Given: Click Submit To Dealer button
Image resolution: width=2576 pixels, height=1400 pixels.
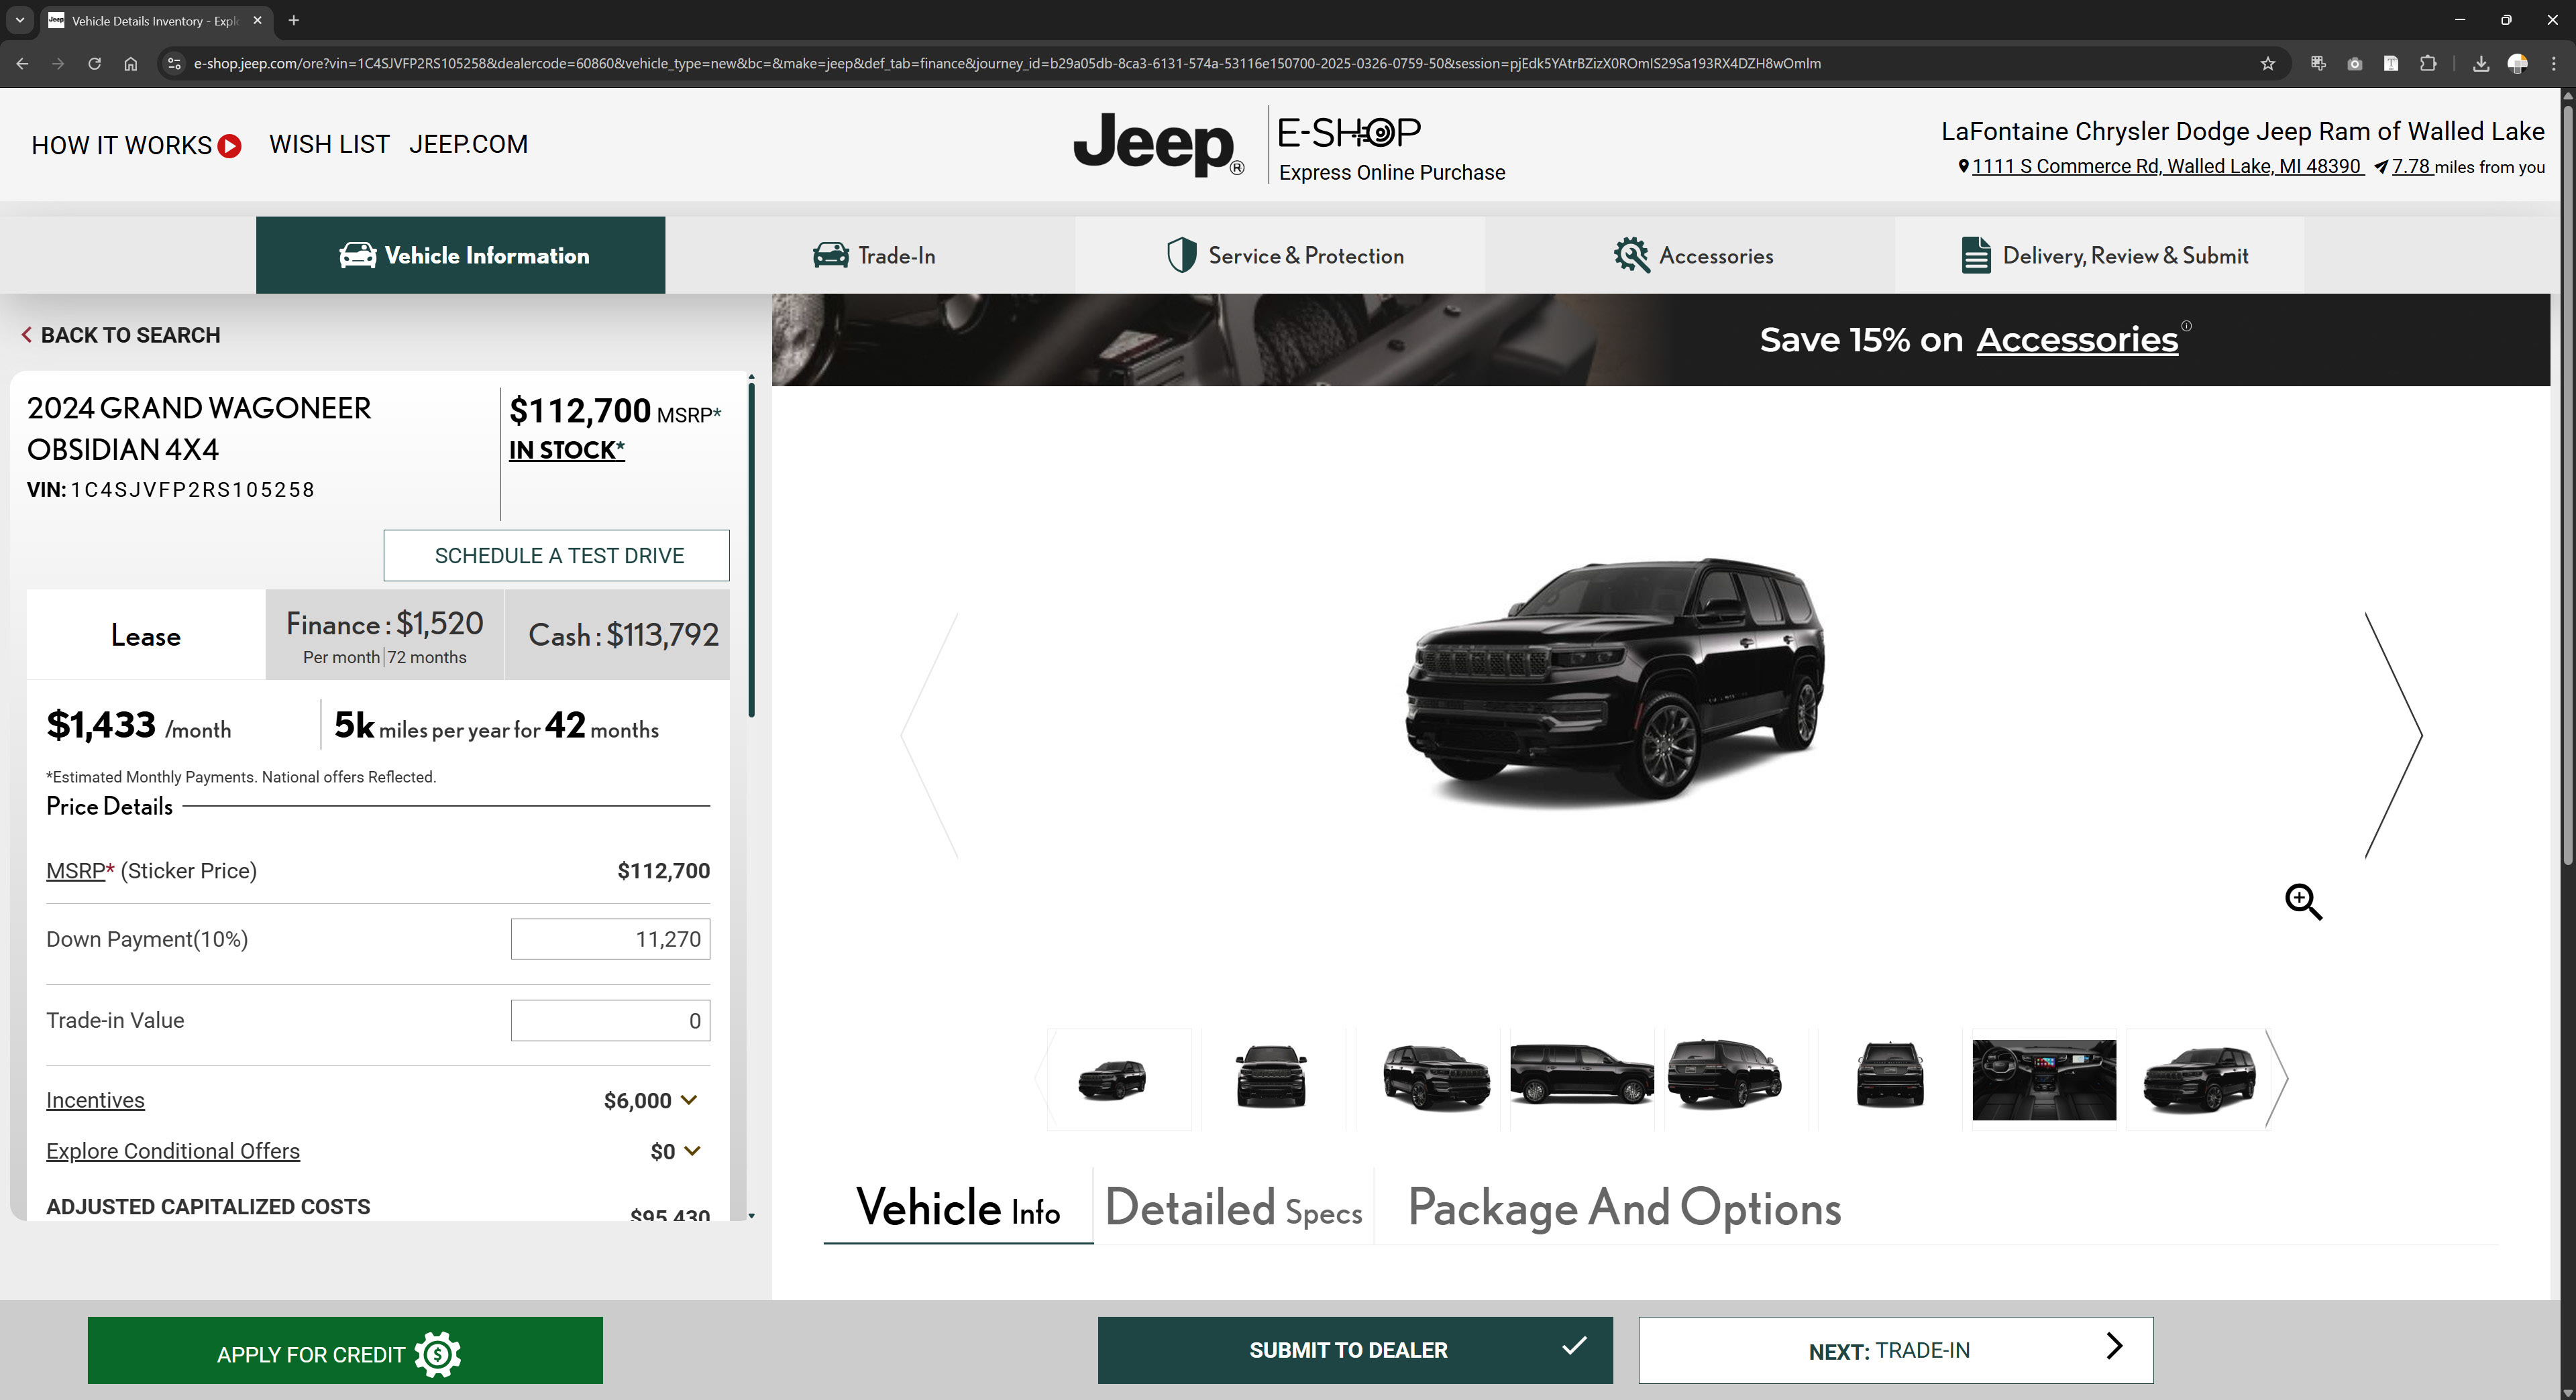Looking at the screenshot, I should pyautogui.click(x=1355, y=1350).
